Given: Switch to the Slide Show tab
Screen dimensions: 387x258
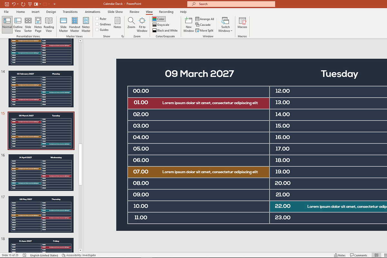Looking at the screenshot, I should [x=115, y=12].
